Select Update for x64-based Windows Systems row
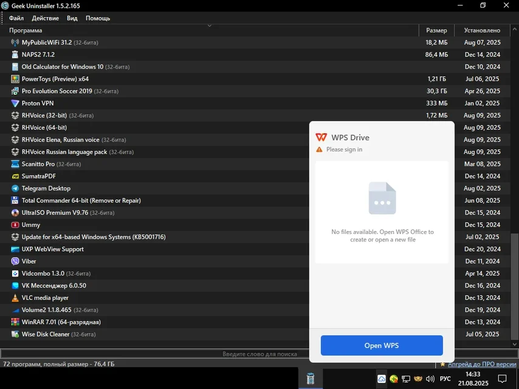 click(x=154, y=237)
